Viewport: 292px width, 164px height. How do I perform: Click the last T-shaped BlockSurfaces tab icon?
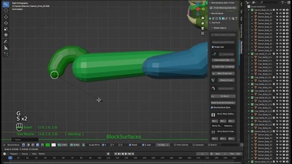[x=236, y=18]
